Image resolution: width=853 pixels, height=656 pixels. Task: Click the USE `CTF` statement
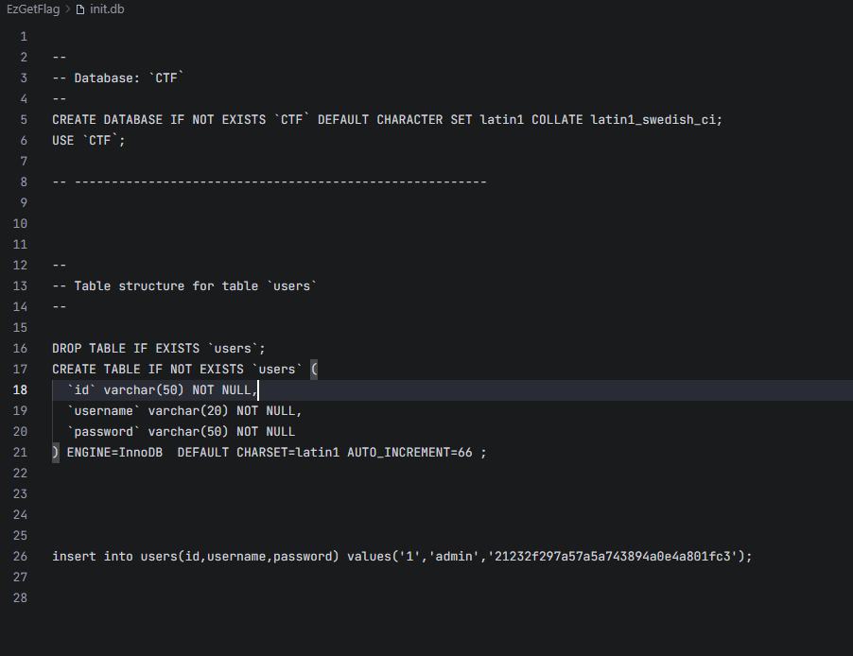pyautogui.click(x=88, y=141)
